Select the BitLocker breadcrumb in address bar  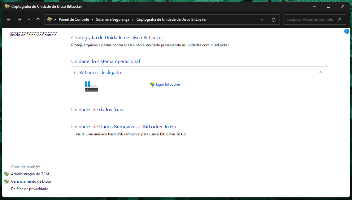(x=172, y=19)
